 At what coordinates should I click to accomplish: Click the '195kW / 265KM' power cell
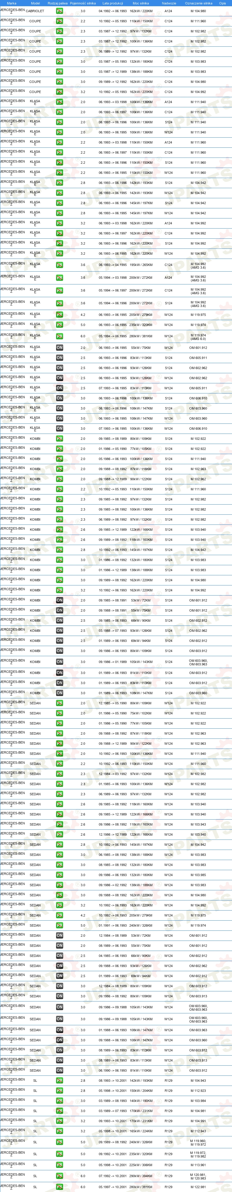click(141, 265)
